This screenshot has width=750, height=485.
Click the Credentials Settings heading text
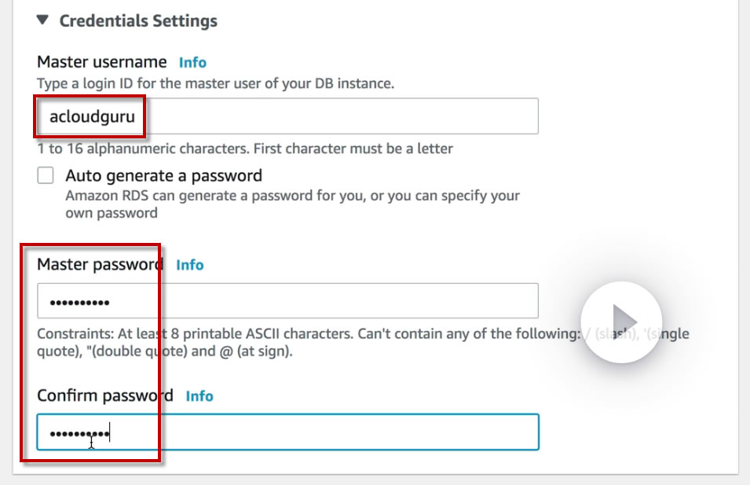click(138, 21)
